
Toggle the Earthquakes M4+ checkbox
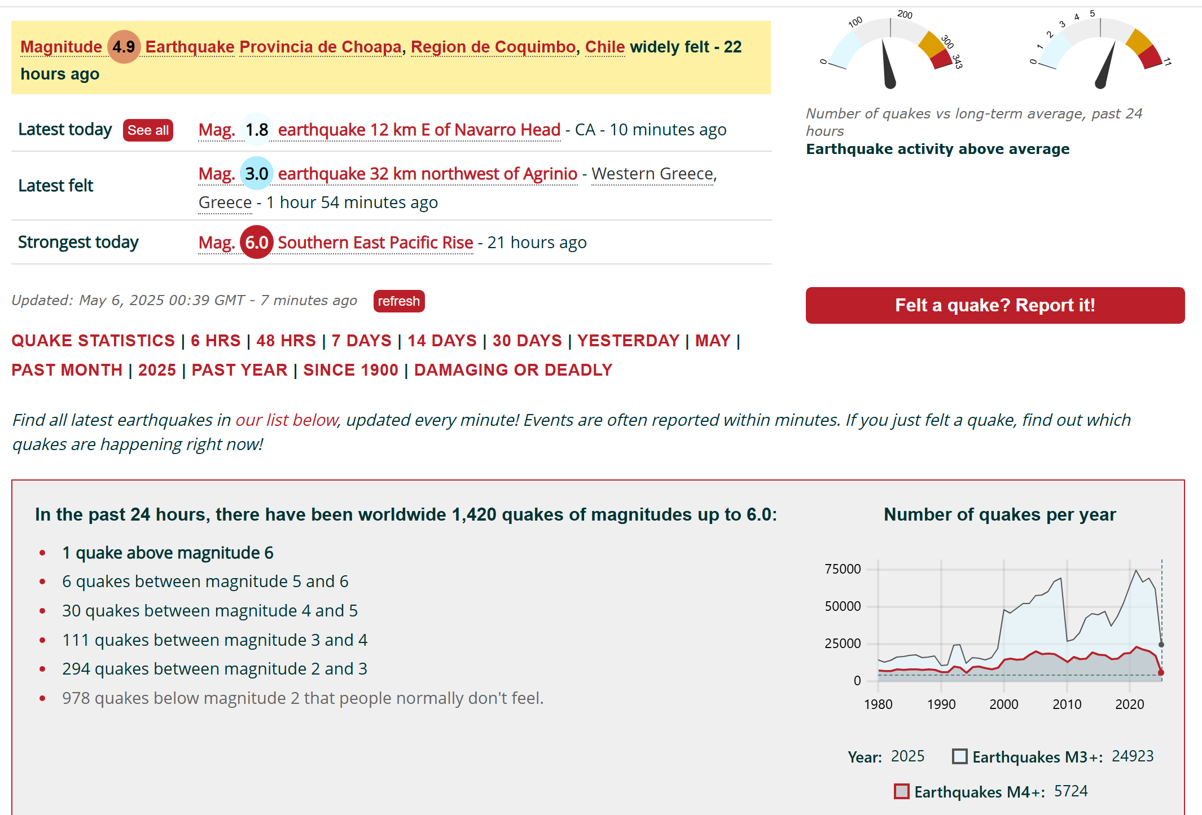(x=901, y=791)
